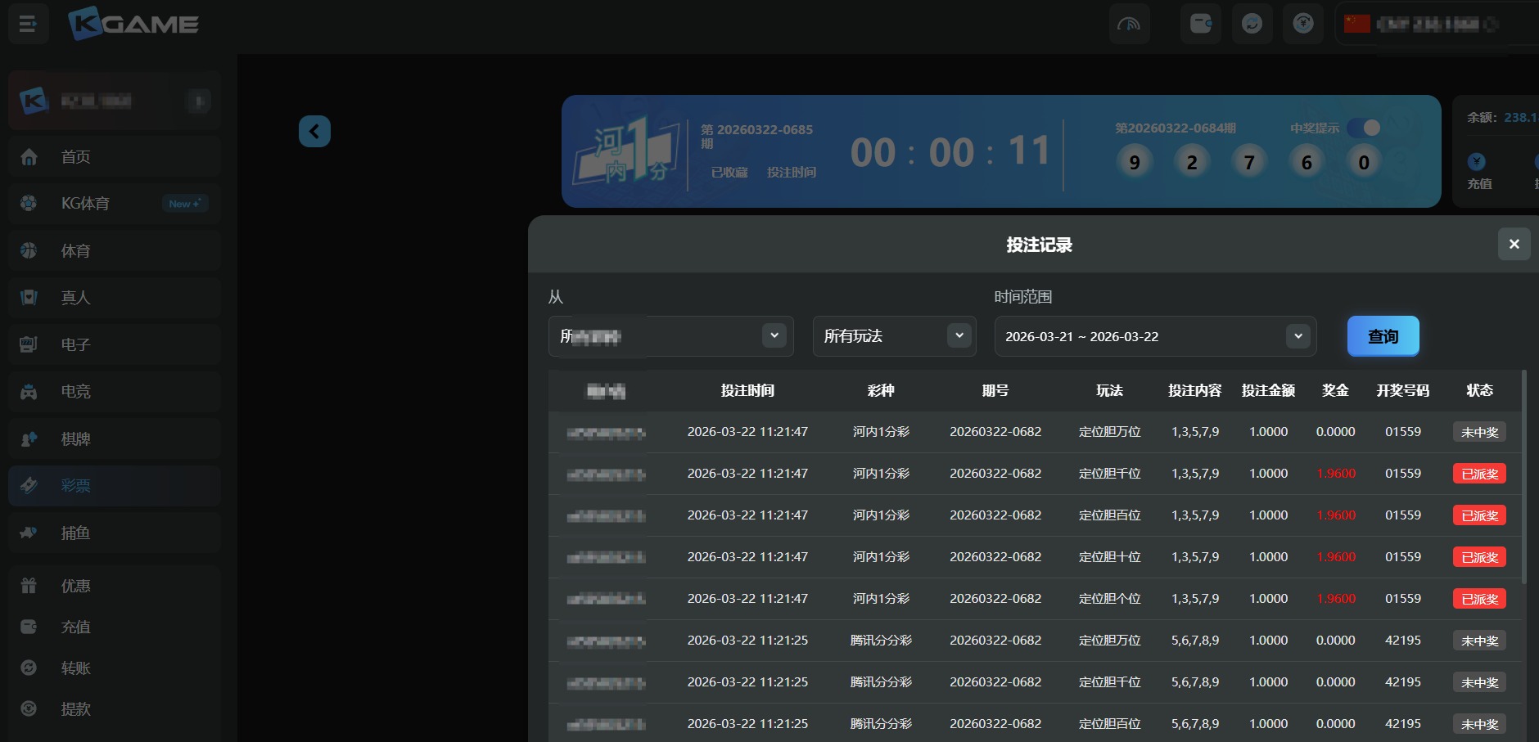Click the speed gauge icon in header
1539x742 pixels.
pyautogui.click(x=1129, y=24)
